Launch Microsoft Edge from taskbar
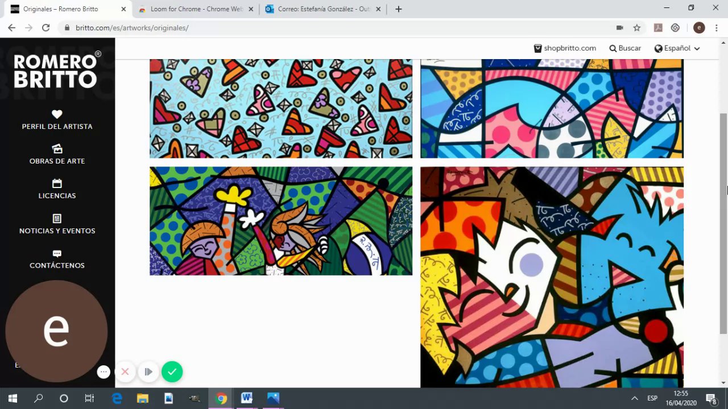 117,398
